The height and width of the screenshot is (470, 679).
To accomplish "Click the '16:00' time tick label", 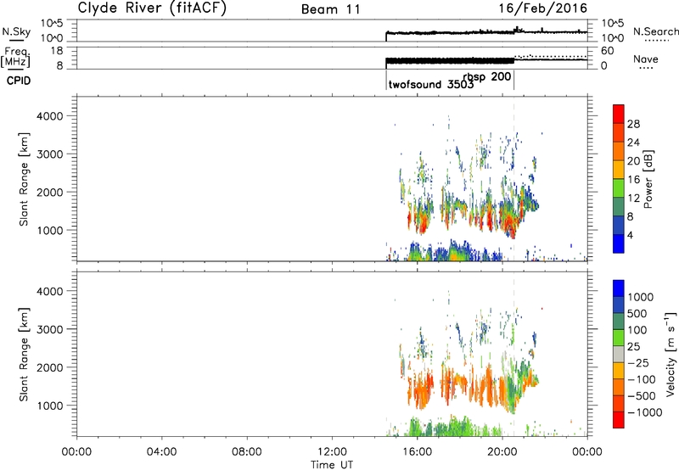I will tap(417, 452).
